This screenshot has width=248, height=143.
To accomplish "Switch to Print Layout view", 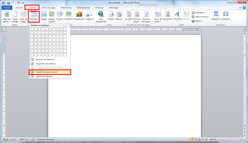I will tap(192, 139).
